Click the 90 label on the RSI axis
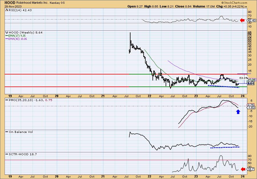Image resolution: width=257 pixels, height=179 pixels. [250, 12]
